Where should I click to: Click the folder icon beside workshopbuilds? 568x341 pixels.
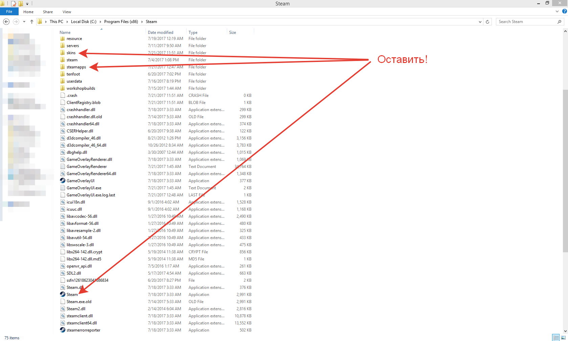pyautogui.click(x=63, y=88)
